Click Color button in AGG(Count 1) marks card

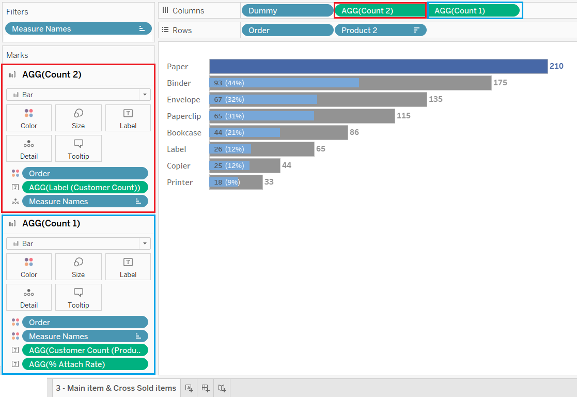click(29, 267)
